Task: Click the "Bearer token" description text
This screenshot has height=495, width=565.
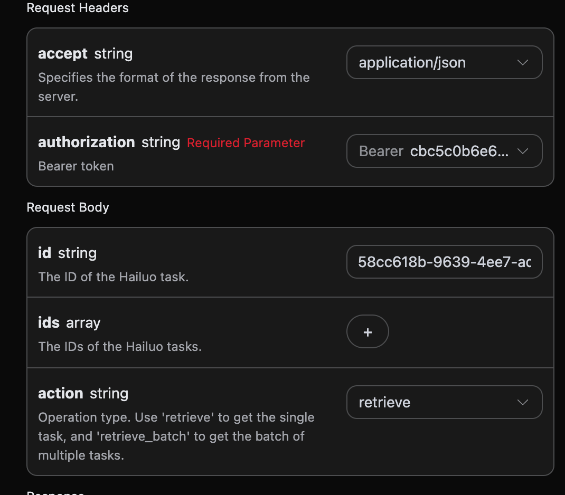Action: click(76, 166)
